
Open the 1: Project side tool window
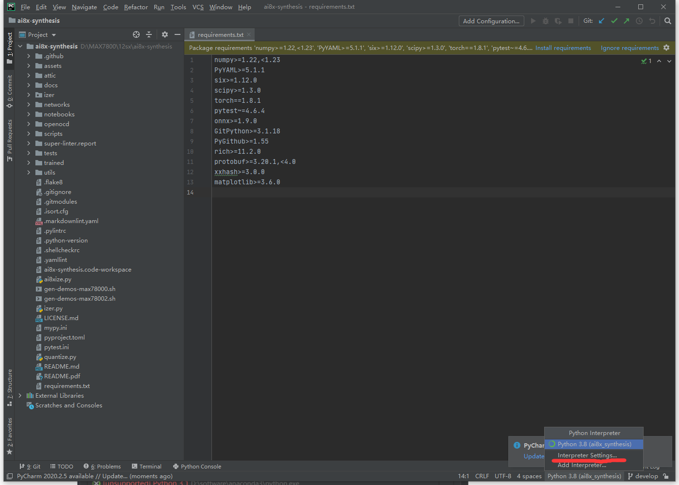pos(9,48)
